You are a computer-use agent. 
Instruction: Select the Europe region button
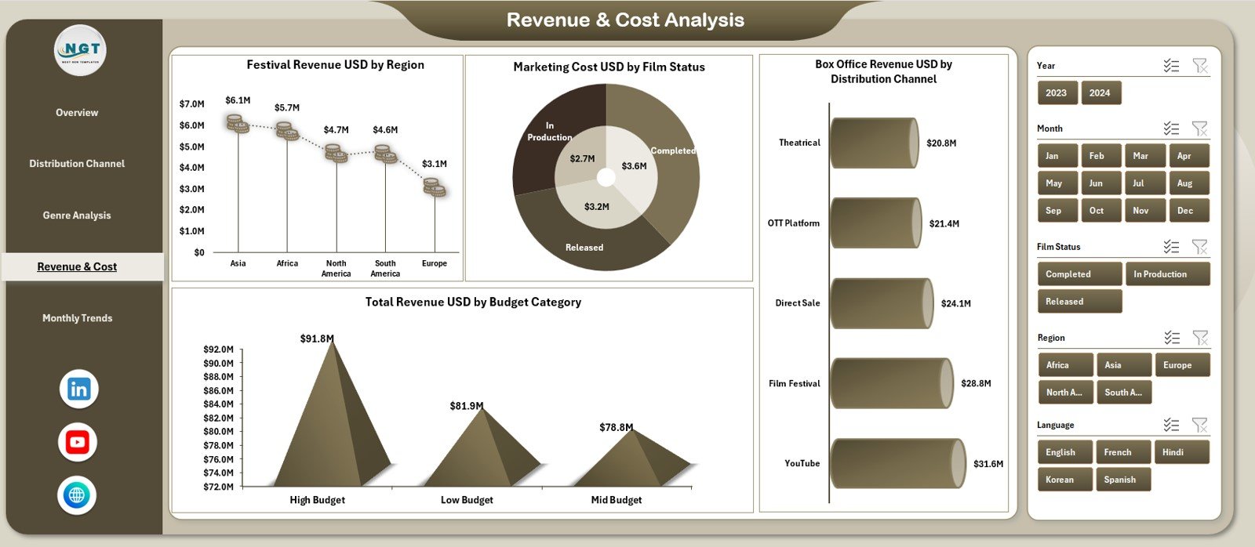[1182, 365]
